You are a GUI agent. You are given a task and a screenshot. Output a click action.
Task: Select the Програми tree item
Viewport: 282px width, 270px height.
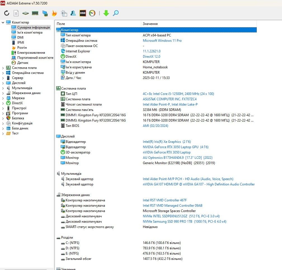tap(20, 113)
